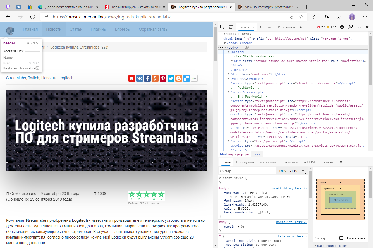
Task: Toggle the .cls class editor
Action: click(x=293, y=171)
